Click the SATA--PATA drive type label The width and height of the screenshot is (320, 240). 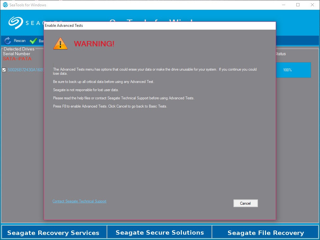click(17, 59)
